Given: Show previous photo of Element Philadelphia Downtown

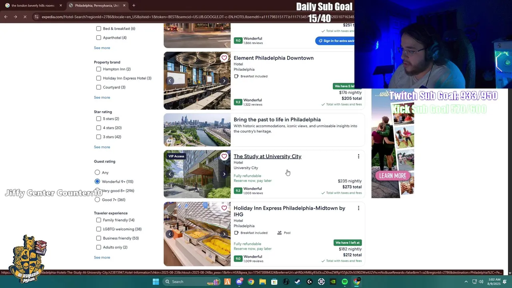Looking at the screenshot, I should pyautogui.click(x=170, y=81).
